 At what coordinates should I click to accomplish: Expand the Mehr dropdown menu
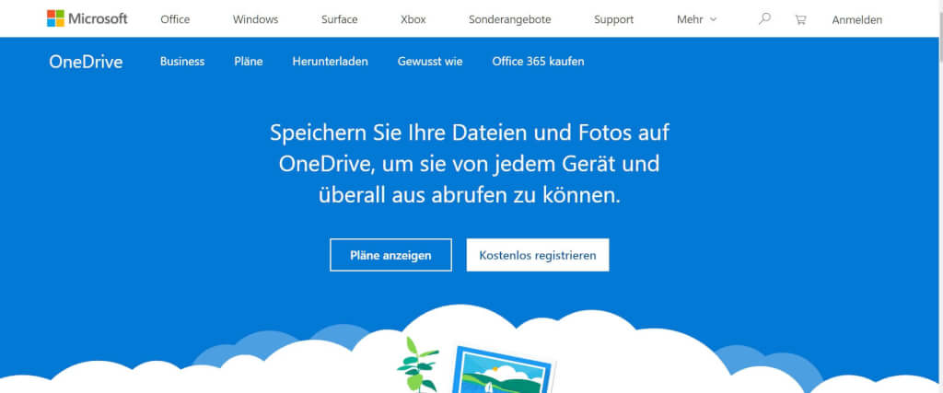click(x=696, y=19)
